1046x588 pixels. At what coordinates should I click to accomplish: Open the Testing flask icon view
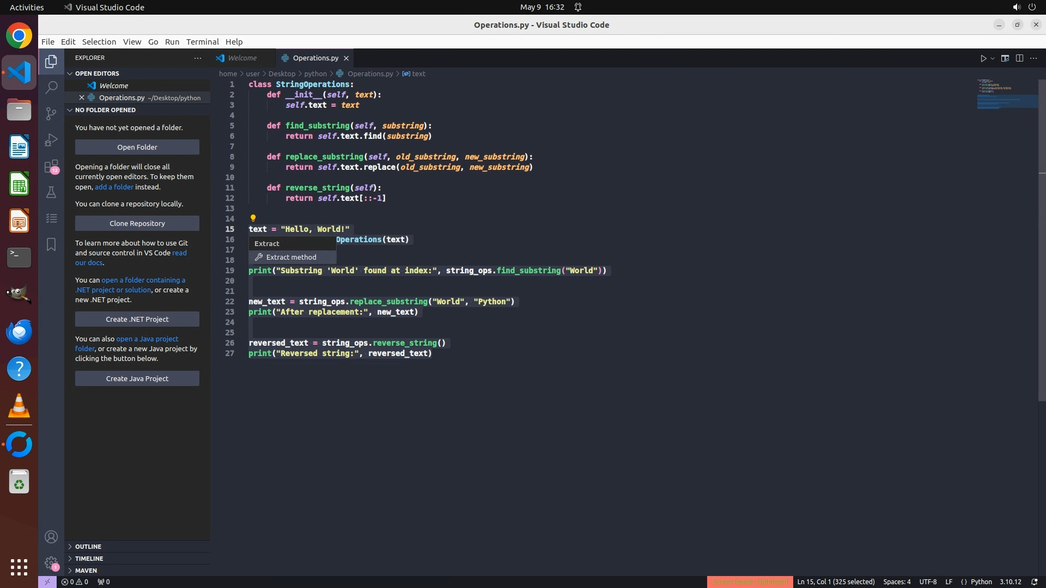pyautogui.click(x=51, y=192)
